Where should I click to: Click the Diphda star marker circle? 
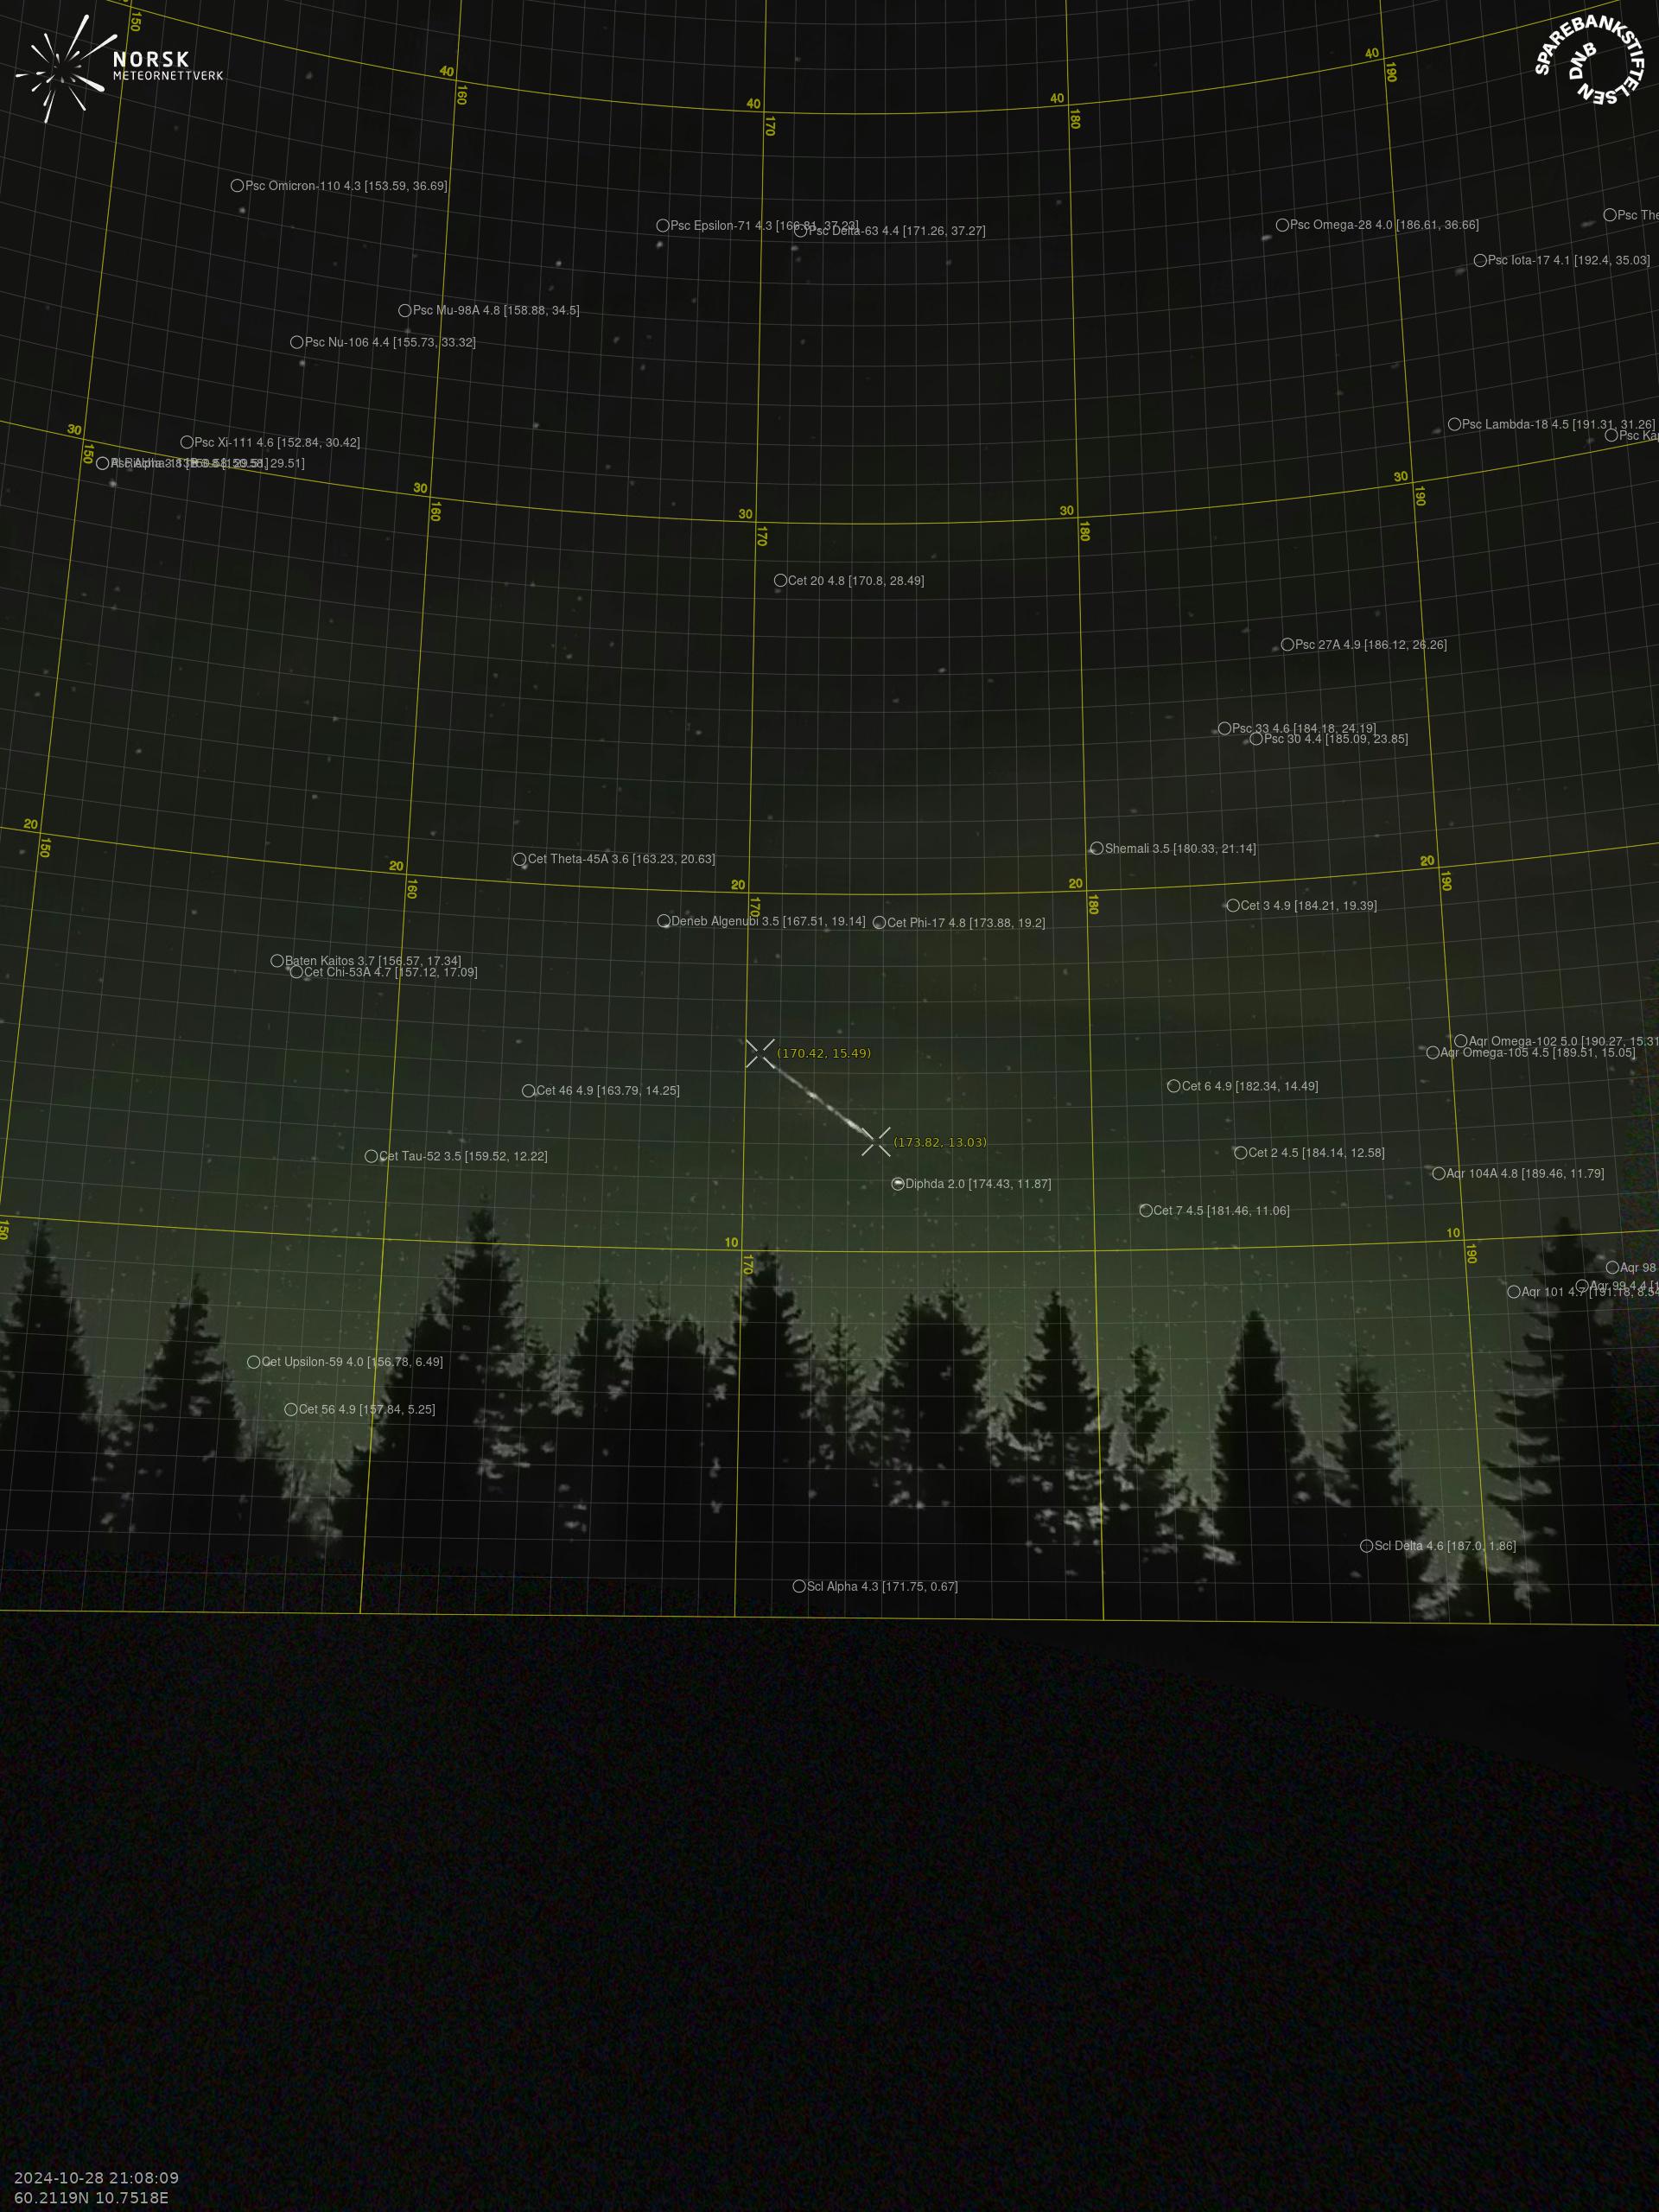point(898,1183)
